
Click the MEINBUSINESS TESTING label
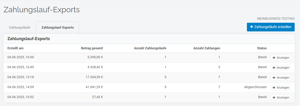[x=276, y=19]
